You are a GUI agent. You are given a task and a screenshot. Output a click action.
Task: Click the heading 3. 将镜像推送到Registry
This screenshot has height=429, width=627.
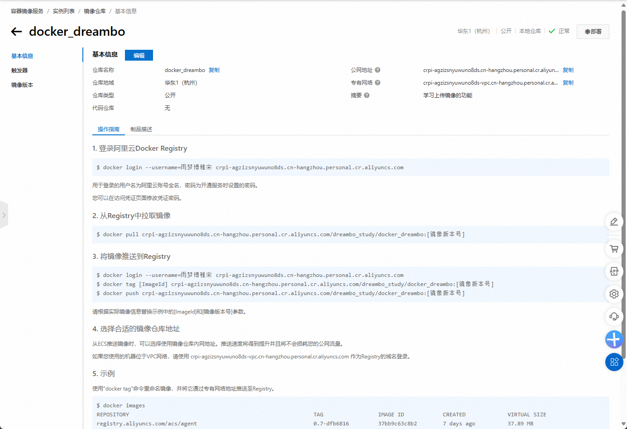coord(132,257)
